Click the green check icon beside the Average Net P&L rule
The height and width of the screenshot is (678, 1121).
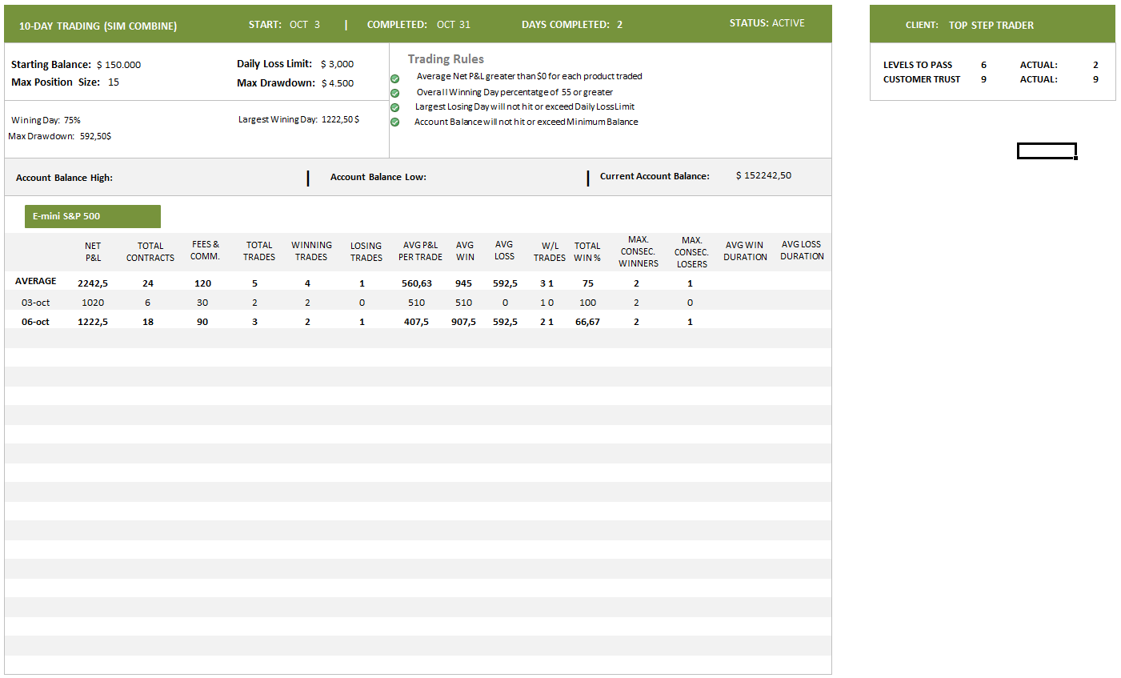coord(394,78)
